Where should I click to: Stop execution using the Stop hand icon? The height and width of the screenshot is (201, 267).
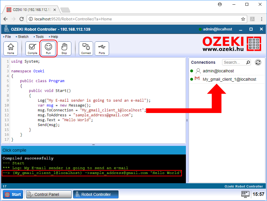point(64,48)
